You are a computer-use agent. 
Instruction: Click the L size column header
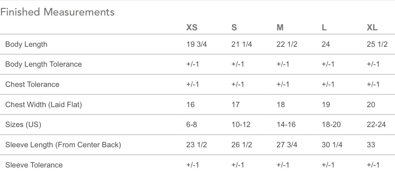[x=324, y=27]
